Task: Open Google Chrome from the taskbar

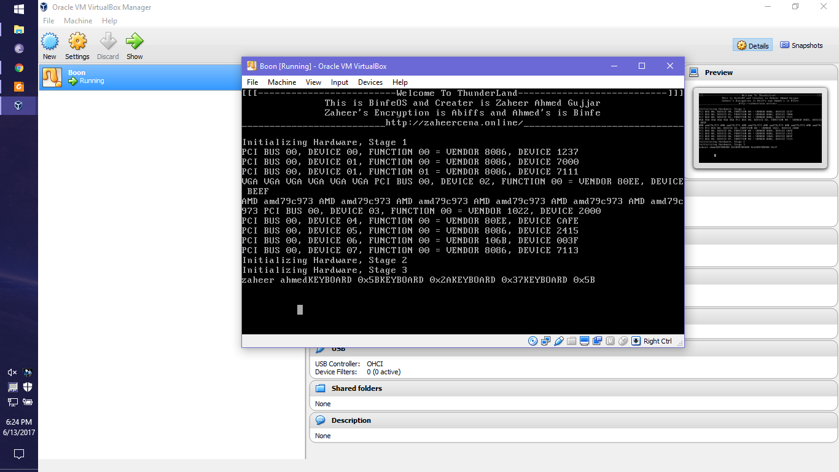Action: tap(18, 68)
